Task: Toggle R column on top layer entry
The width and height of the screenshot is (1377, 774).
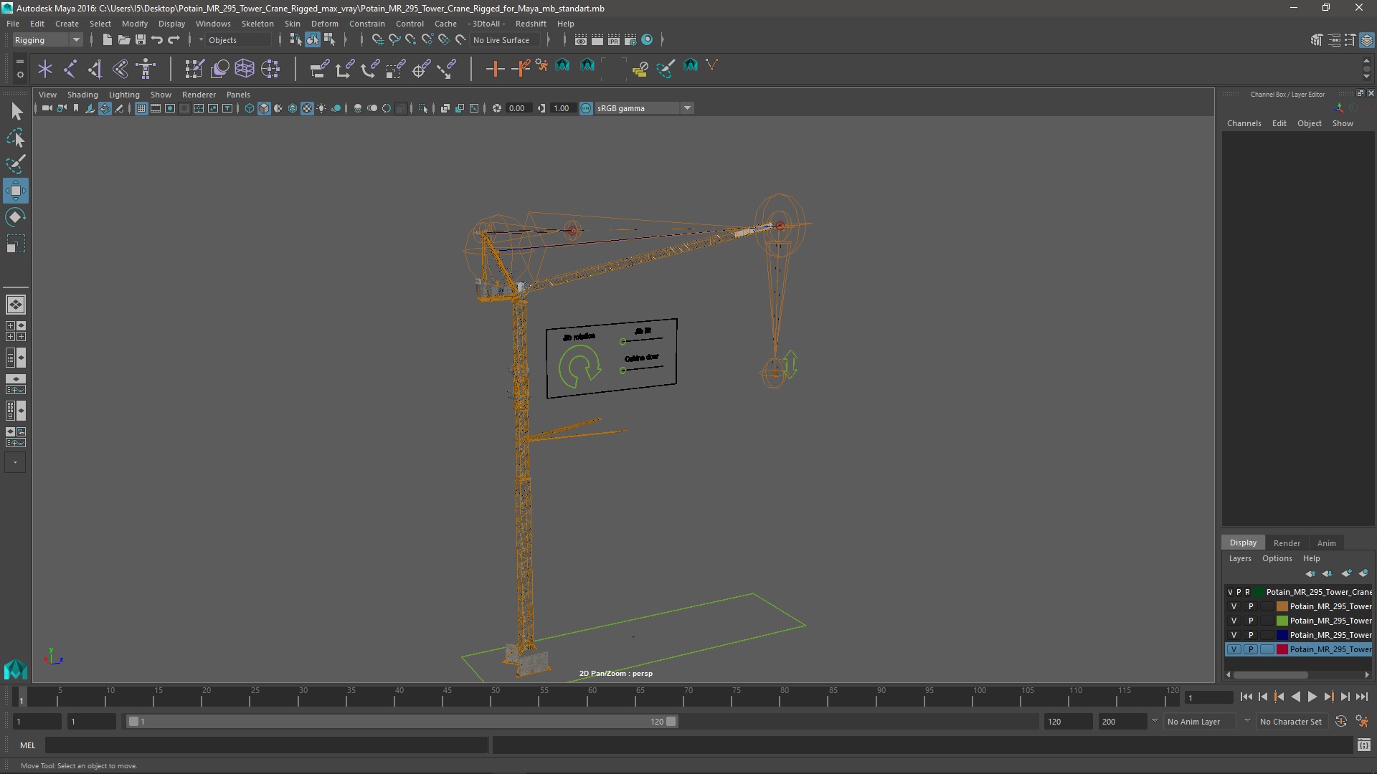Action: click(1249, 591)
